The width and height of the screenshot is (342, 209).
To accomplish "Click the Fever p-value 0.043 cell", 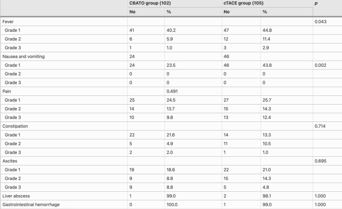I will coord(320,22).
